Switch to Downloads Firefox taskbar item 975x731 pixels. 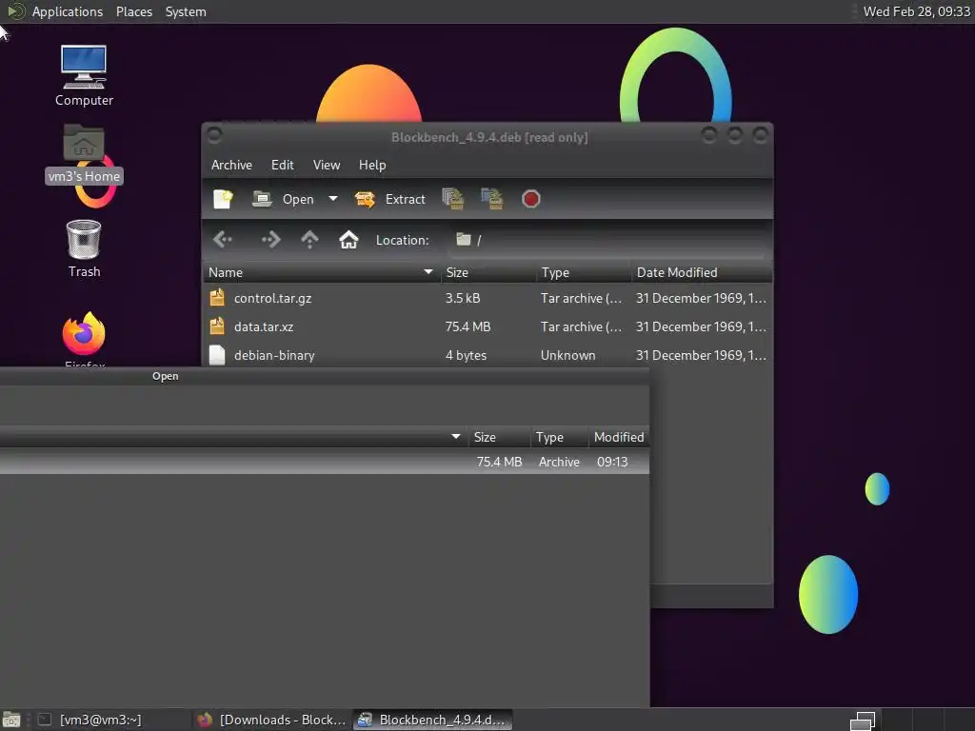[271, 720]
